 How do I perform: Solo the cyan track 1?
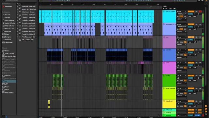[x=196, y=11]
